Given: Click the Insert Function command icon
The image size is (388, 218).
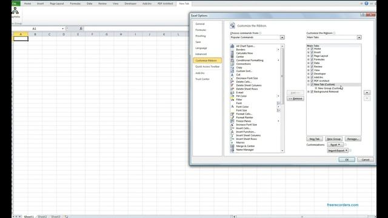Looking at the screenshot, I should click(232, 132).
